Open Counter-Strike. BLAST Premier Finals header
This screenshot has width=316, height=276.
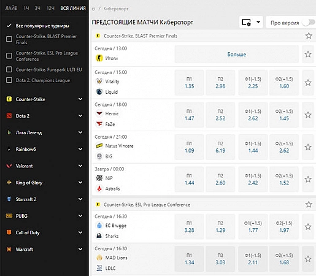141,36
